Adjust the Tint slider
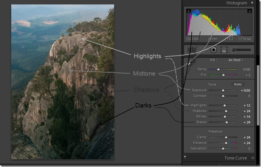 [223, 75]
